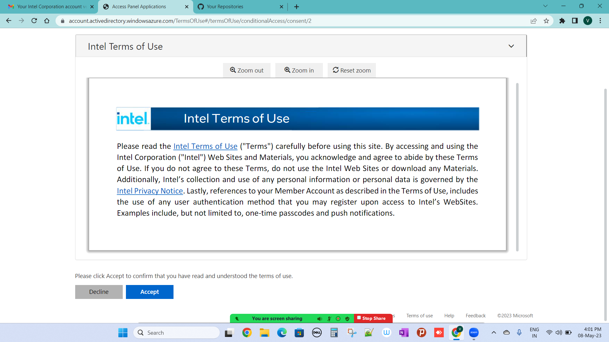Open the tab search dropdown arrow
The width and height of the screenshot is (609, 342).
545,6
